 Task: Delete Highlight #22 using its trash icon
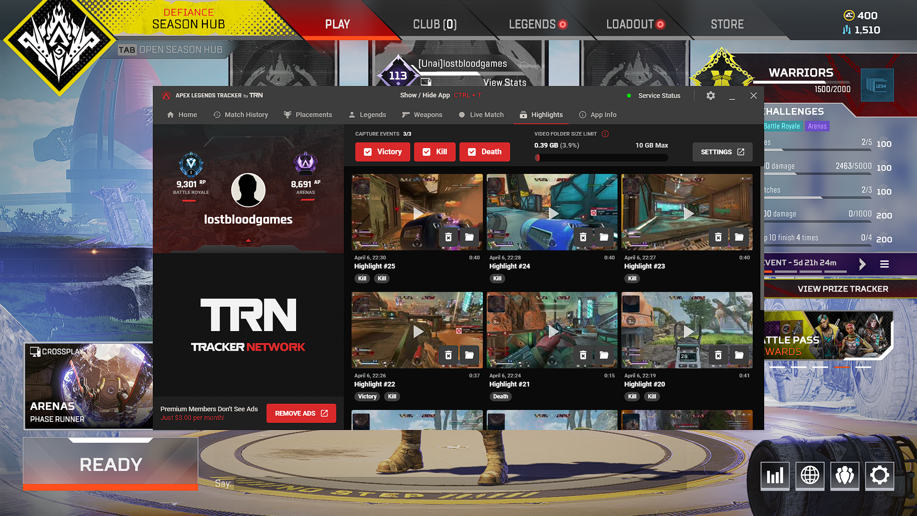[448, 355]
